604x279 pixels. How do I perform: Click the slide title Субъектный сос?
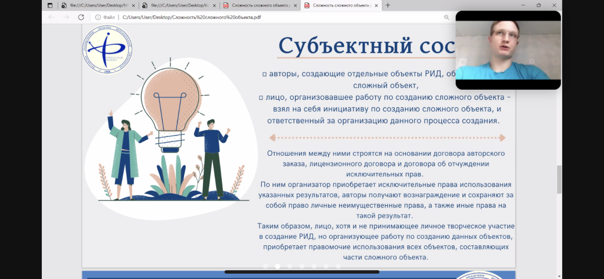point(367,45)
